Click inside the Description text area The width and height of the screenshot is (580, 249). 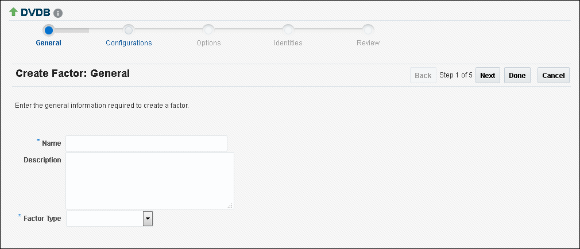pos(149,180)
